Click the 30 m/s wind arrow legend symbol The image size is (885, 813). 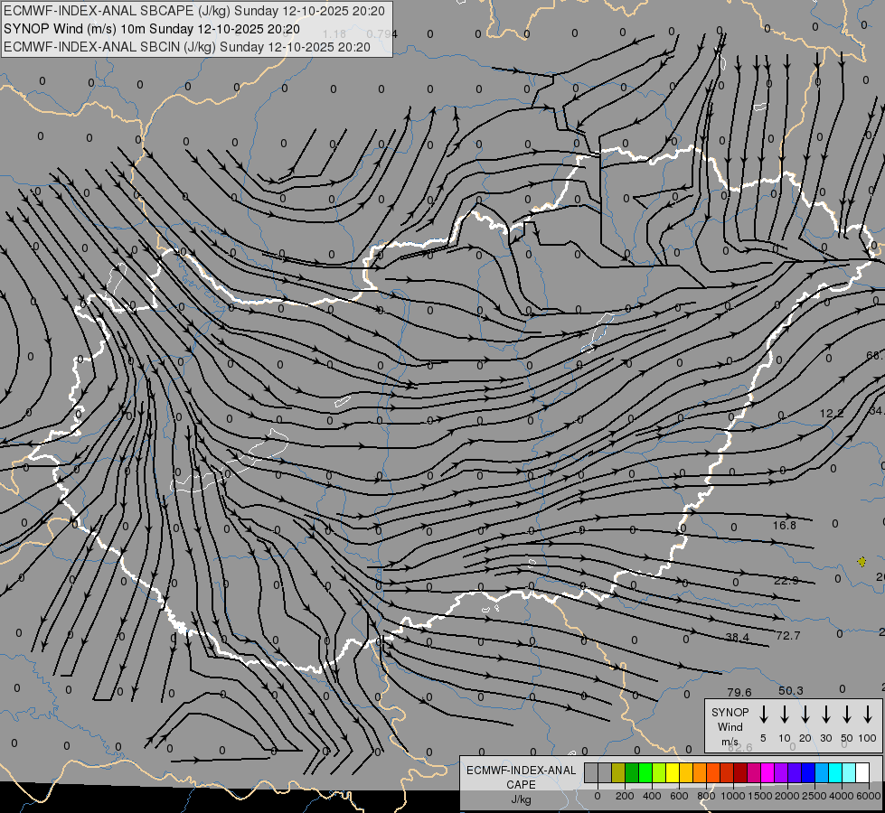825,715
